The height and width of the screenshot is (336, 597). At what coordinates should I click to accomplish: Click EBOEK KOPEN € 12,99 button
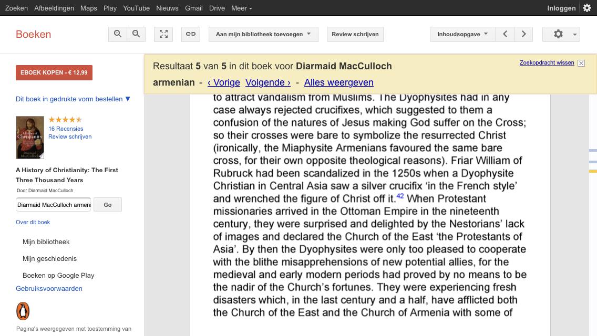tap(54, 72)
